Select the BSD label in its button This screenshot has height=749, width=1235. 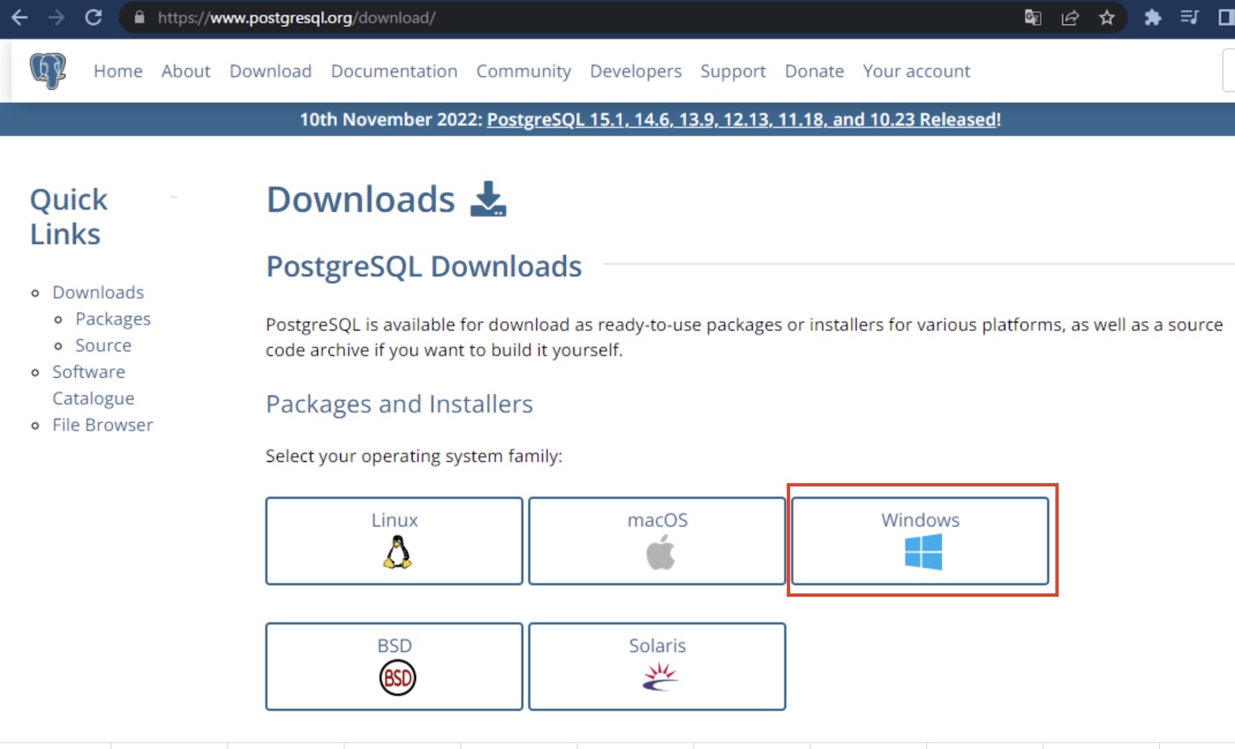pos(394,646)
